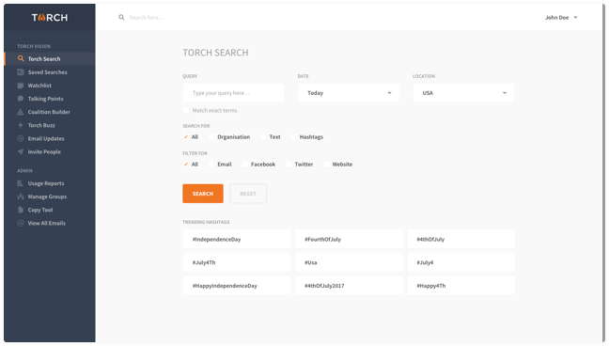Viewport: 609px width, 346px height.
Task: Open Invite People in the sidebar
Action: (x=50, y=151)
